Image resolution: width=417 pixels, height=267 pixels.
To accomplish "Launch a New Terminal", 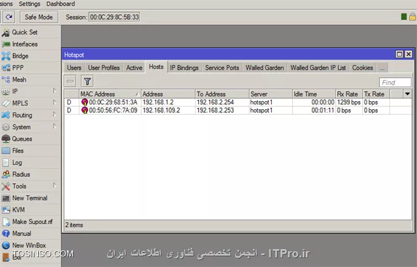I will tap(30, 198).
